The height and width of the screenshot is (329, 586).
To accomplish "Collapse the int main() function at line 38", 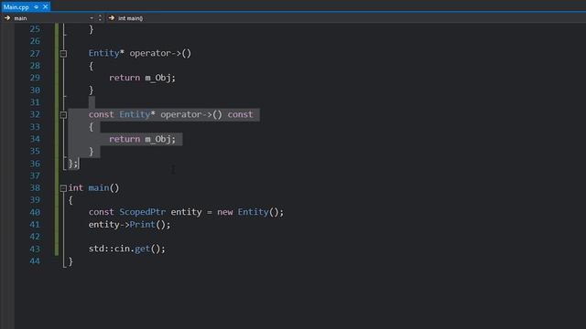I will click(x=63, y=188).
